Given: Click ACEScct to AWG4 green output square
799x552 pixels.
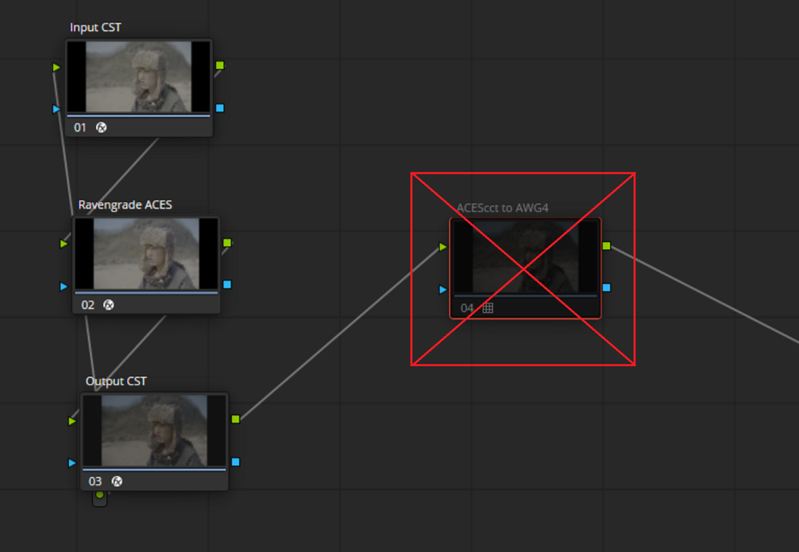Looking at the screenshot, I should 606,246.
